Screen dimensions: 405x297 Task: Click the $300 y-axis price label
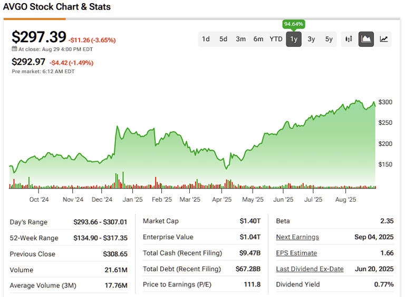click(385, 102)
